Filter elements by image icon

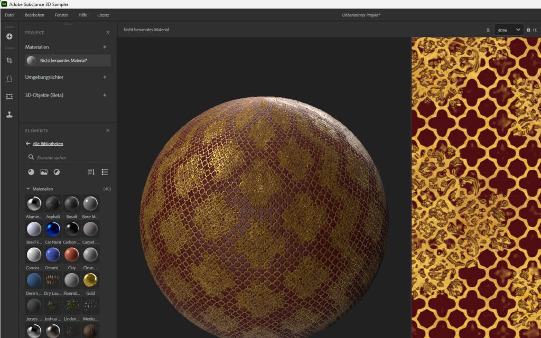tap(44, 172)
